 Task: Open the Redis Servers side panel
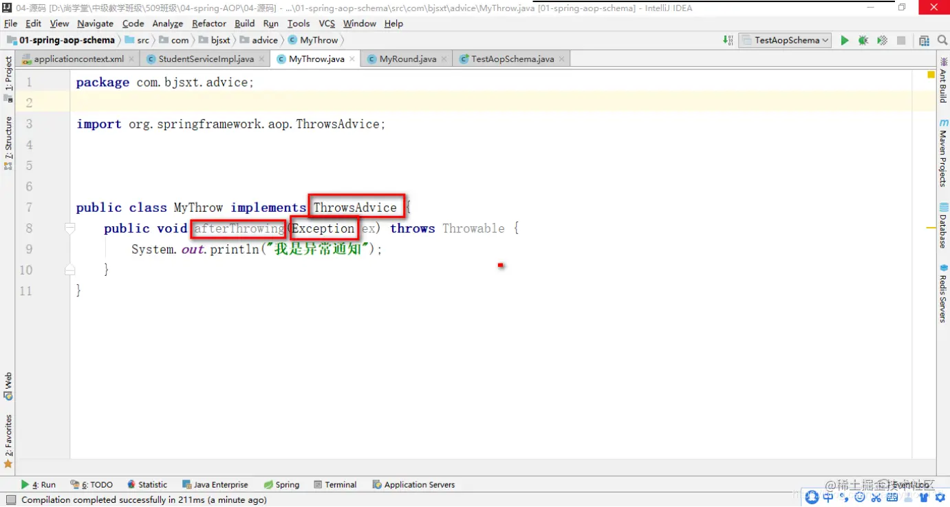[943, 294]
